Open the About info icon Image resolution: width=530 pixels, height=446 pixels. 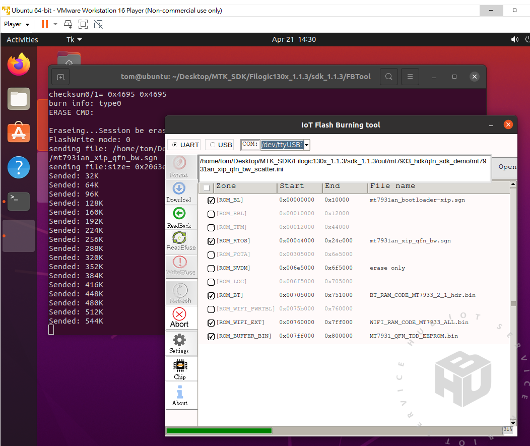pos(180,396)
